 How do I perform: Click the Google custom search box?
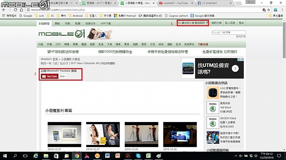(x=229, y=32)
